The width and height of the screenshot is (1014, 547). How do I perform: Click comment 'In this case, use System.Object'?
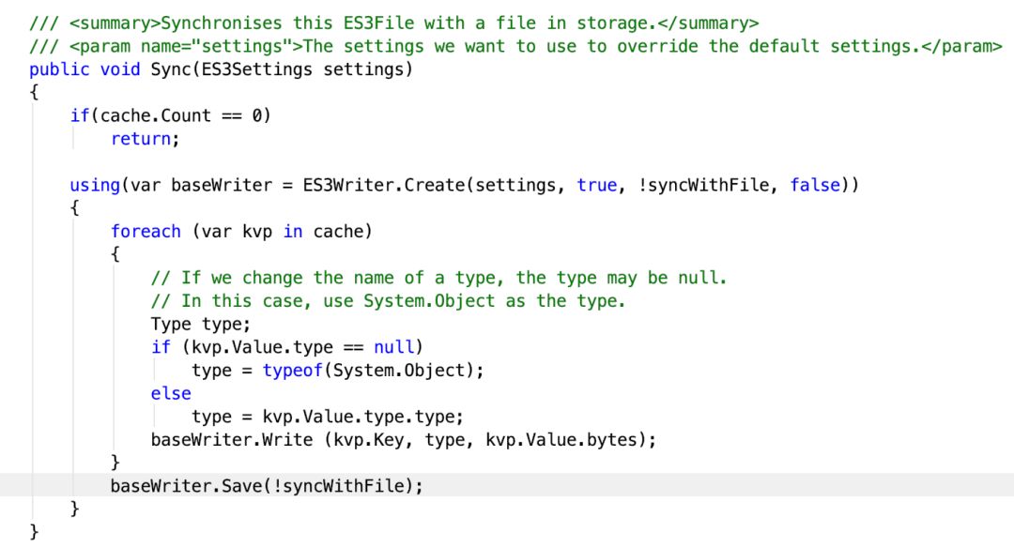click(x=388, y=301)
